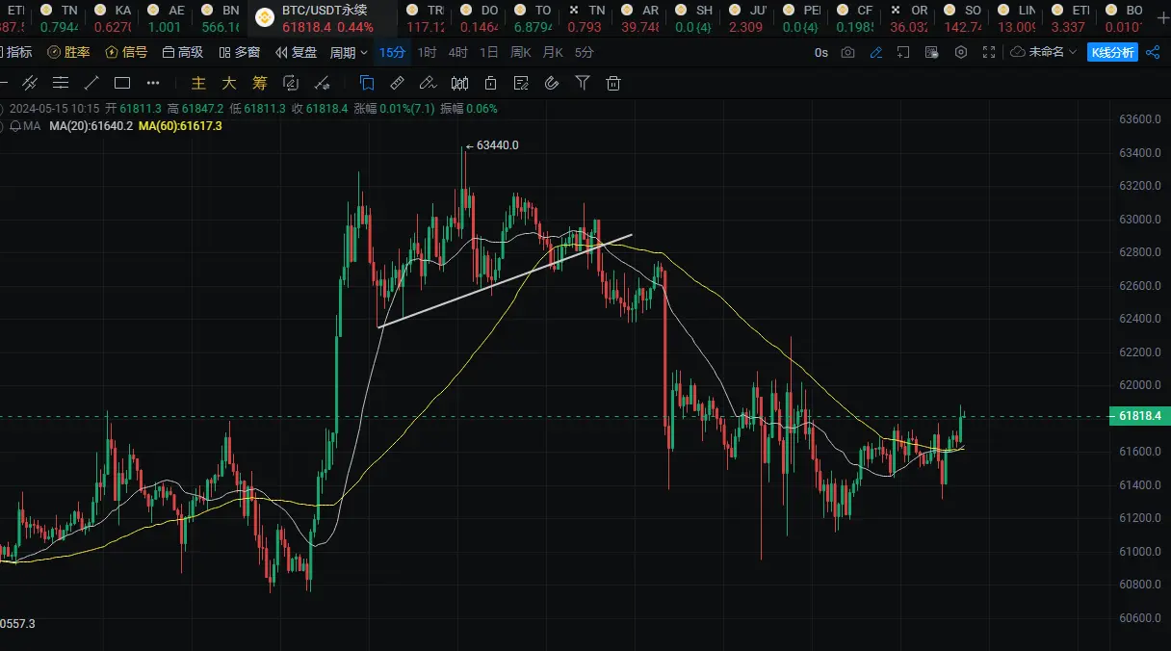Toggle the blue pencil drawing mode
This screenshot has width=1171, height=651.
875,52
